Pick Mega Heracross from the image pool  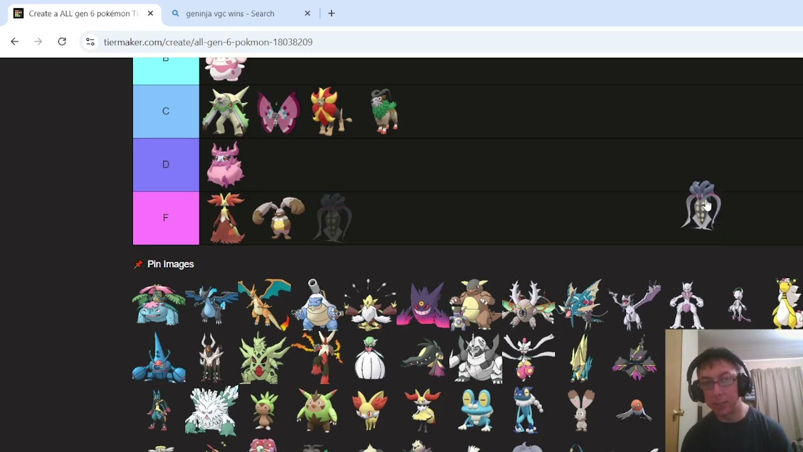(159, 358)
